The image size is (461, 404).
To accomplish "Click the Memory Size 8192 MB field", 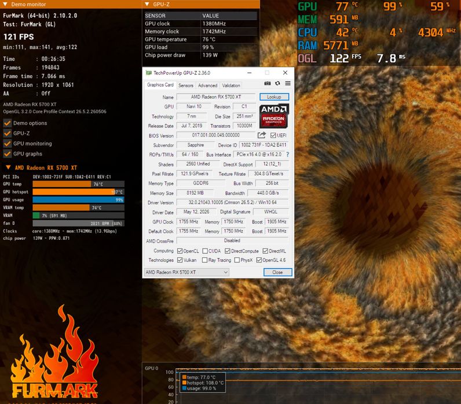I will tap(195, 193).
